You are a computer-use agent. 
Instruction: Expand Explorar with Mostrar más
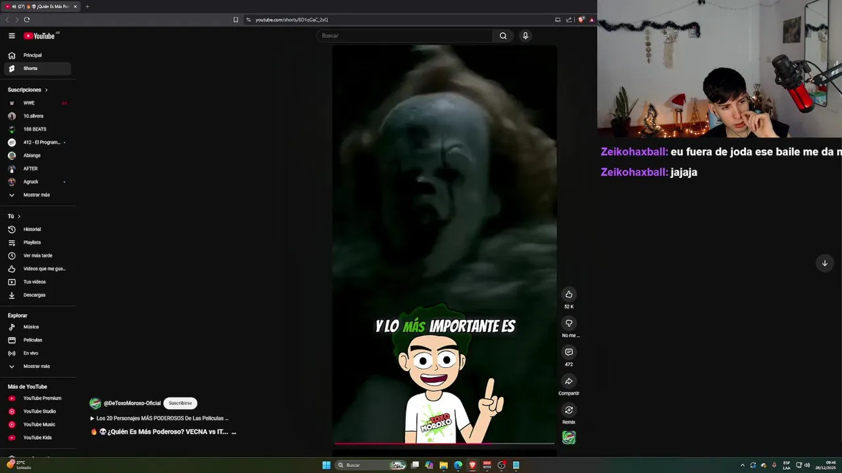[x=37, y=366]
